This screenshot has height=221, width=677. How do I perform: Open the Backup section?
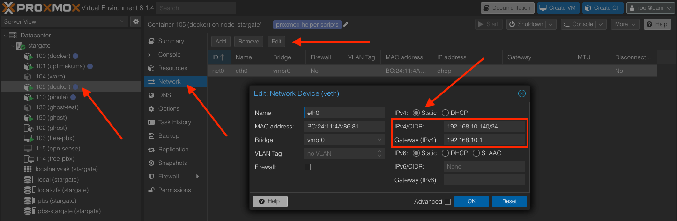pyautogui.click(x=169, y=136)
